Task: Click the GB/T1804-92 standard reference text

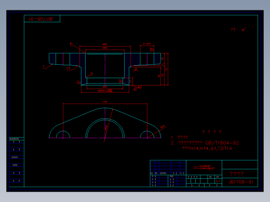Action: [222, 143]
